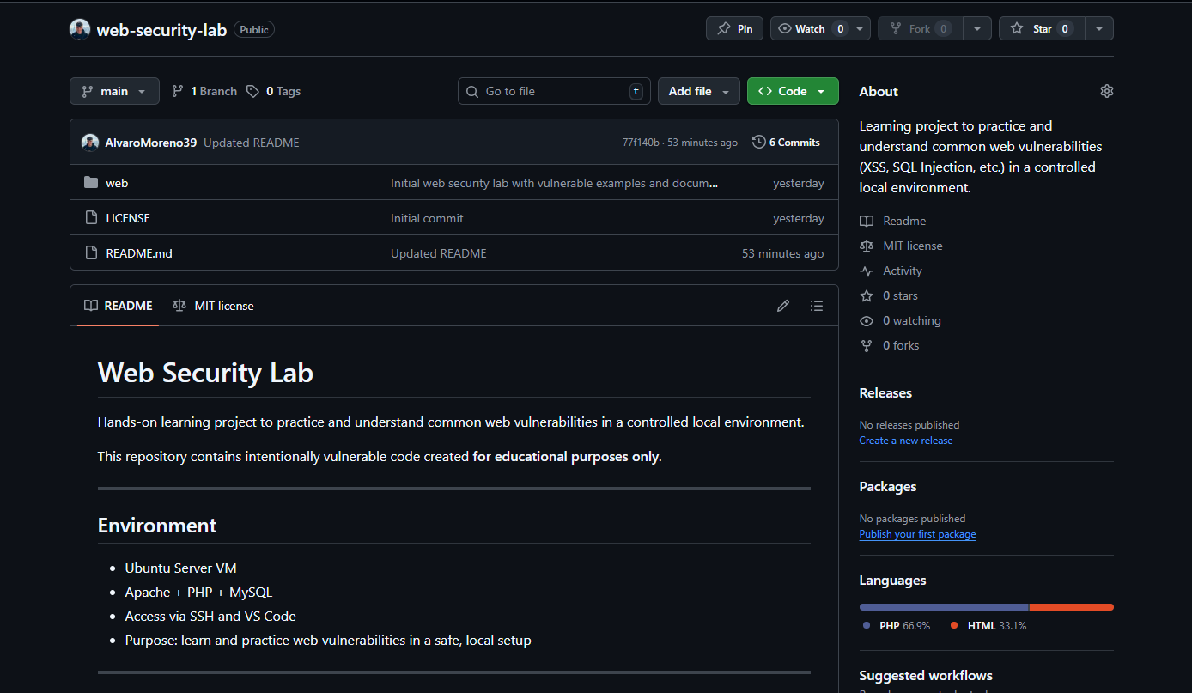Screen dimensions: 1192x693
Task: Open About section settings gear
Action: pos(1106,90)
